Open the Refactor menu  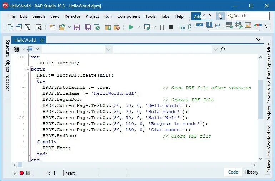click(72, 16)
